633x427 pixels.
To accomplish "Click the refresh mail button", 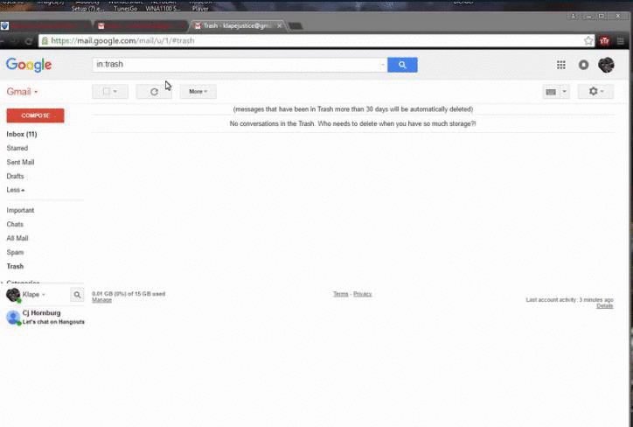I will click(154, 92).
